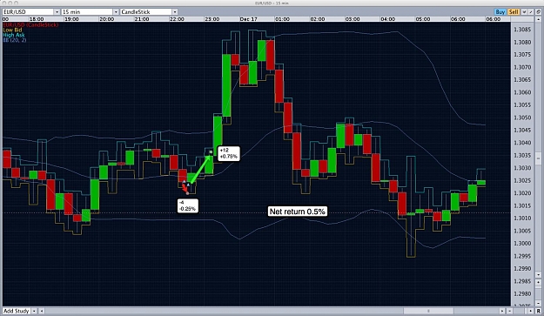
Task: Click the 18:00 time axis label
Action: click(37, 19)
